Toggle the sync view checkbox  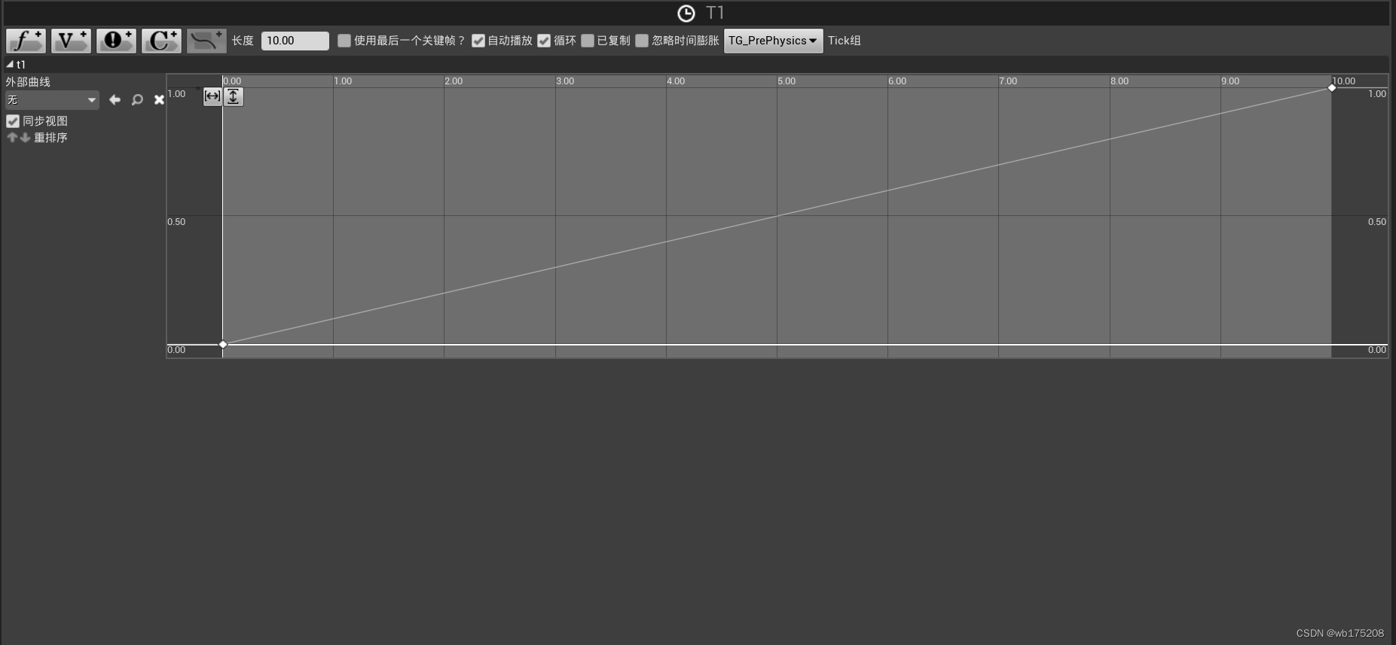click(x=13, y=121)
